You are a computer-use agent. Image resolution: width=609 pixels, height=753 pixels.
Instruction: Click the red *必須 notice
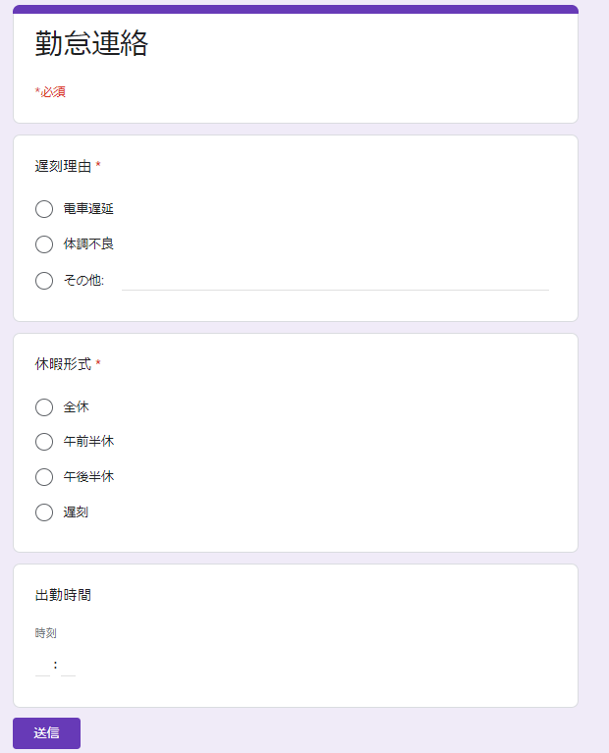click(x=50, y=92)
